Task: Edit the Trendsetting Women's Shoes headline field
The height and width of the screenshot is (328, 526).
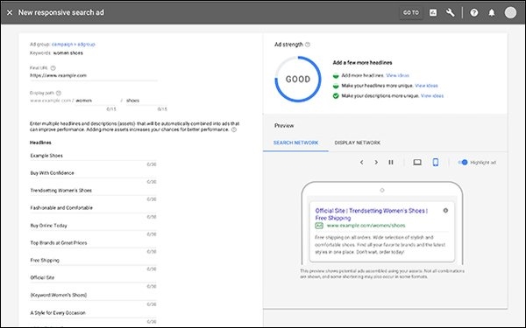Action: [93, 191]
